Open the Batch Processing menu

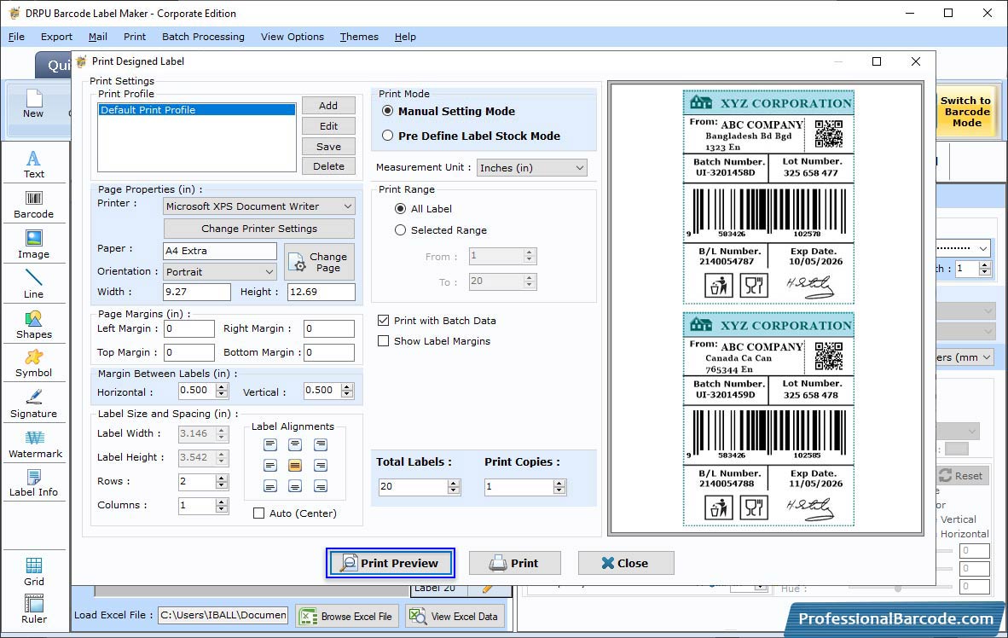tap(203, 37)
